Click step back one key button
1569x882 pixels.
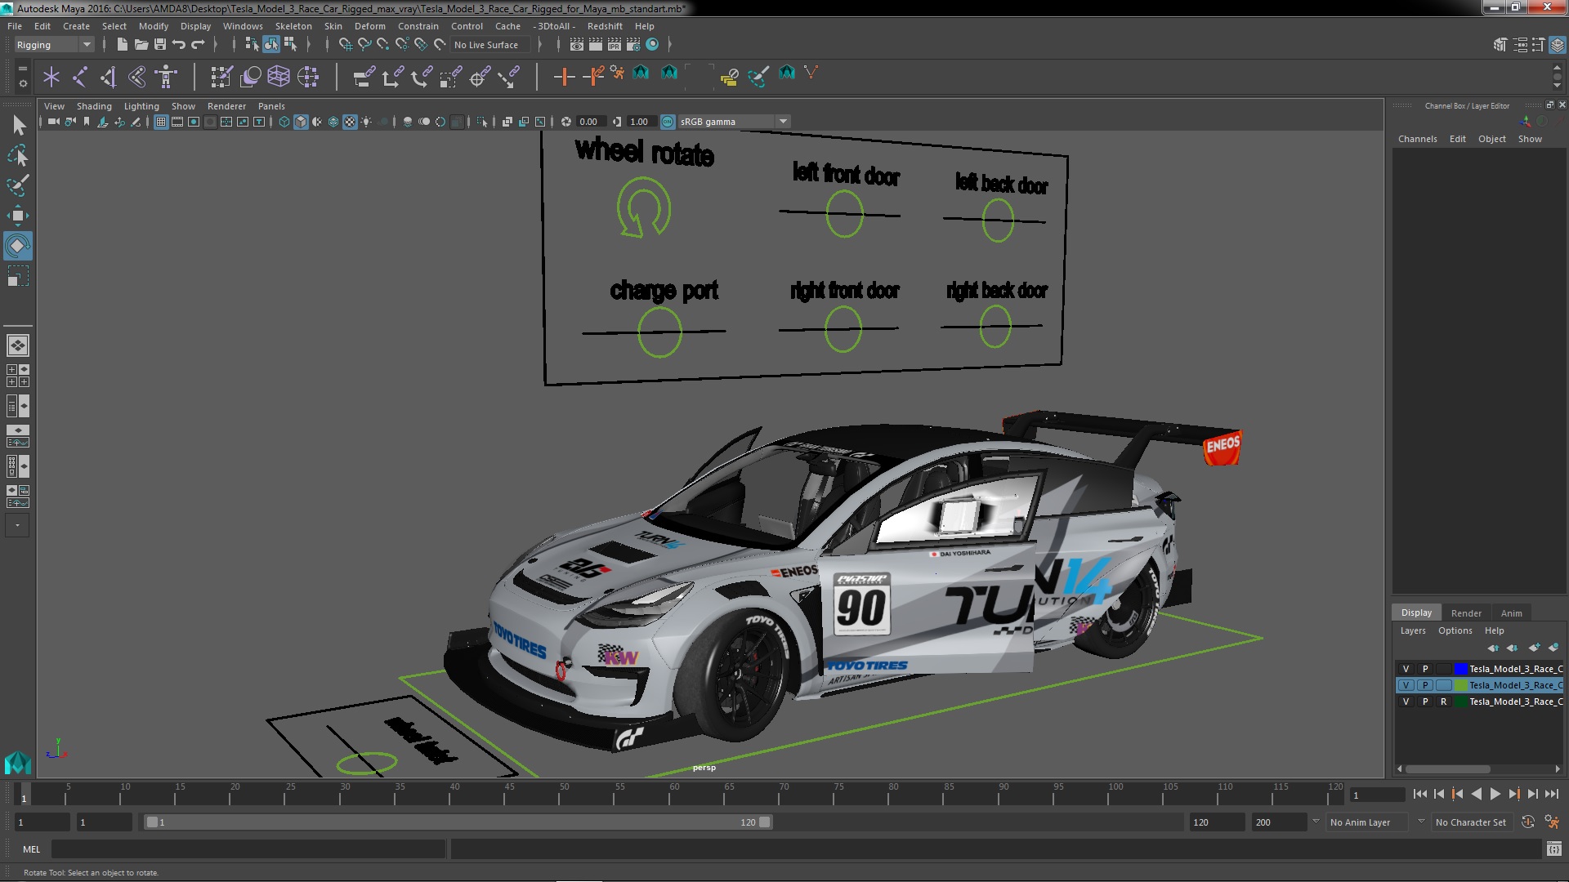click(x=1457, y=794)
